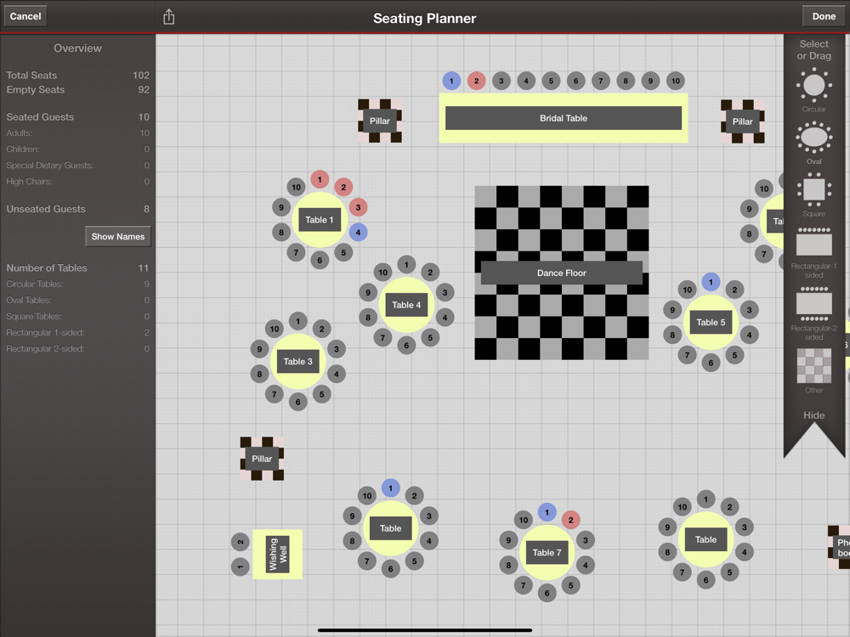Select Table 5

(x=711, y=322)
